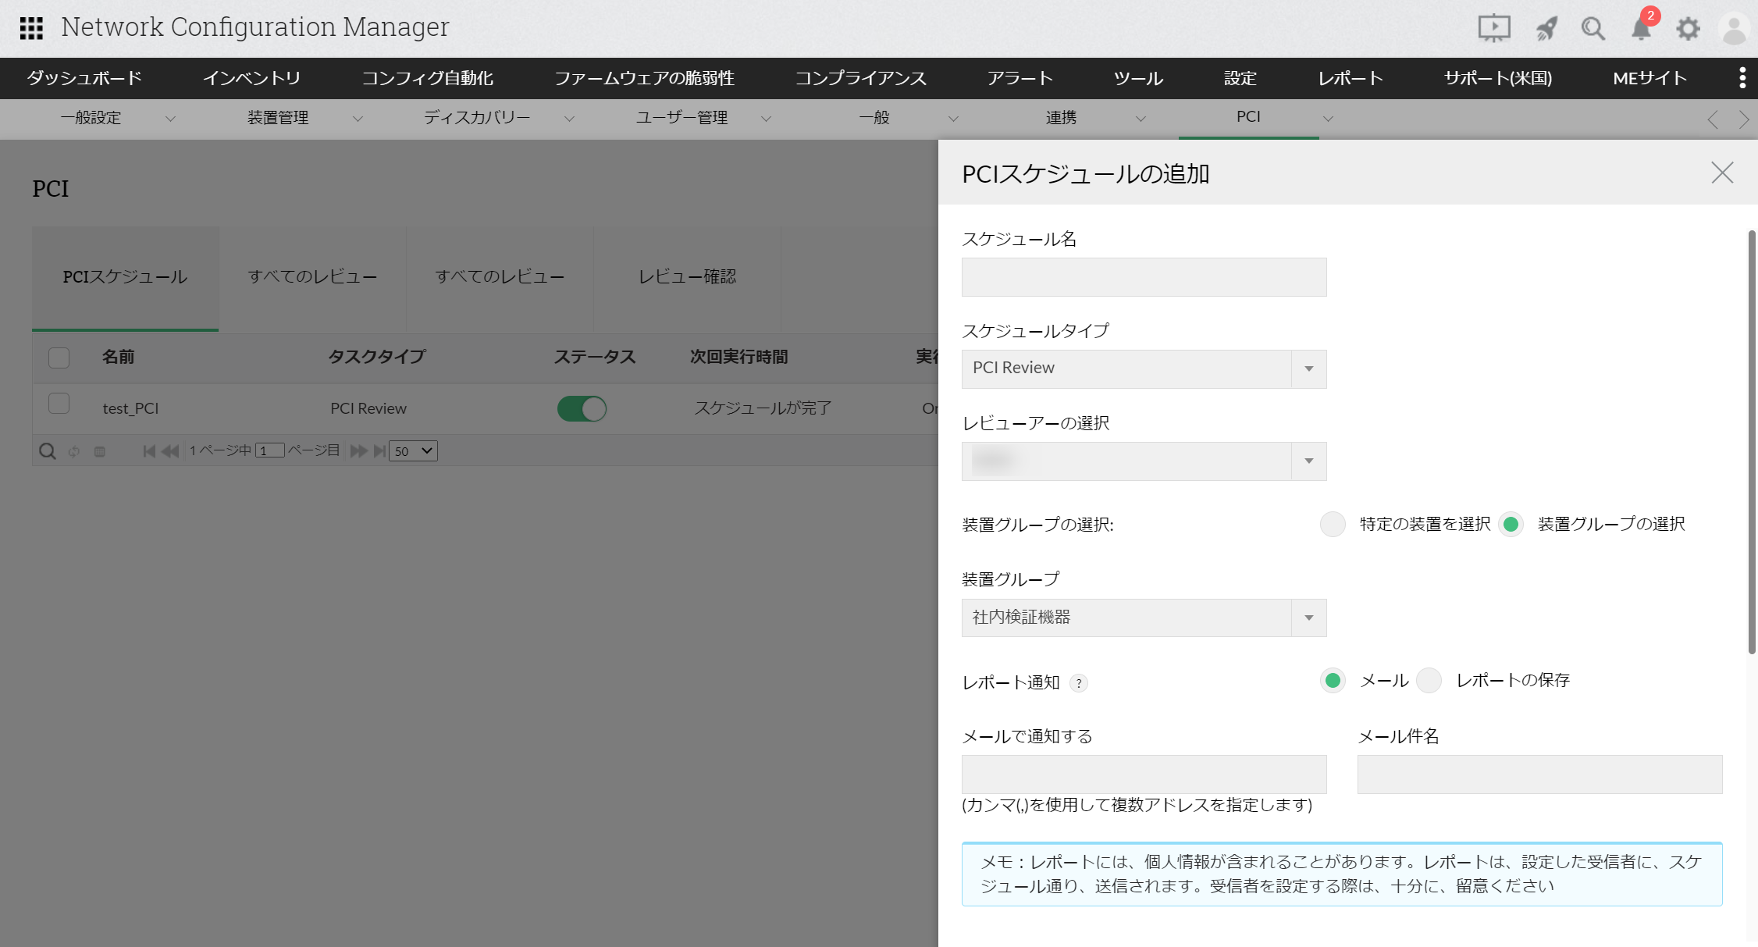This screenshot has height=947, width=1758.
Task: Open the コンプライアンス menu
Action: point(860,78)
